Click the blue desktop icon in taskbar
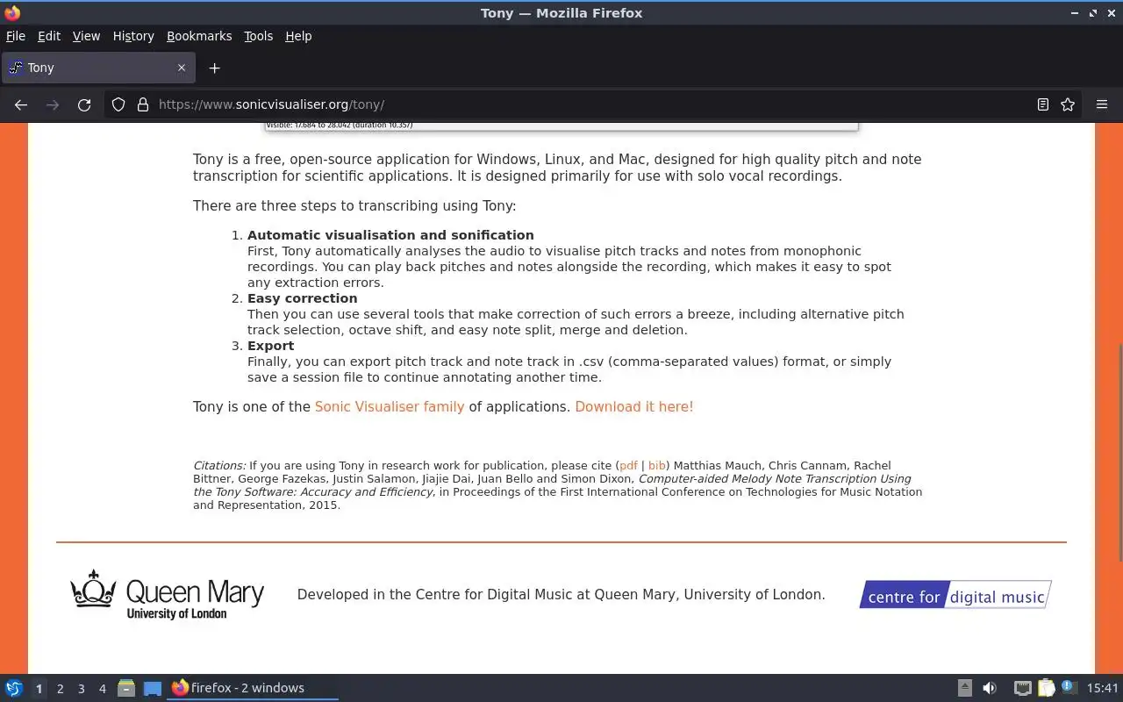The height and width of the screenshot is (702, 1123). click(x=153, y=688)
